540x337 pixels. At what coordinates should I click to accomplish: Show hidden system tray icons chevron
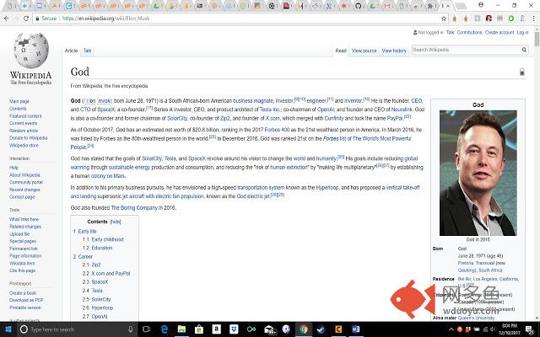[x=451, y=329]
